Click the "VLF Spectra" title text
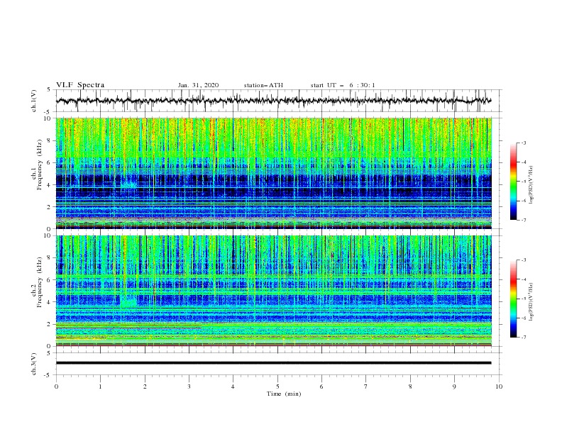Viewport: 562px width, 434px height. [x=80, y=85]
